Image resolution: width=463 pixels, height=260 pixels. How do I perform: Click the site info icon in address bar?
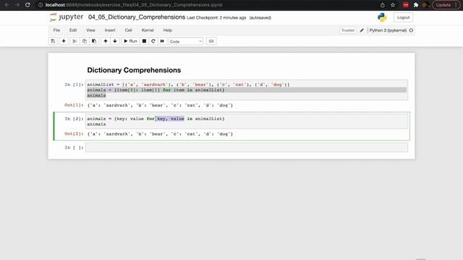pos(41,5)
